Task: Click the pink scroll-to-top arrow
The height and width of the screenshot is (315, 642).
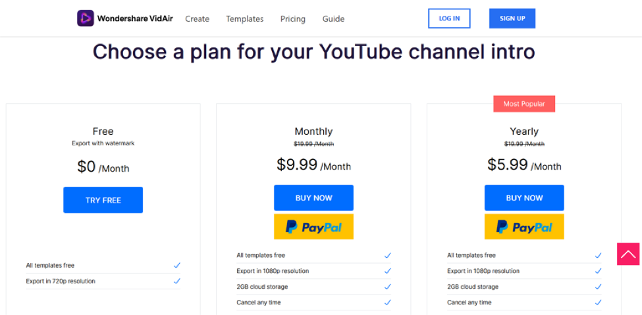Action: (628, 254)
